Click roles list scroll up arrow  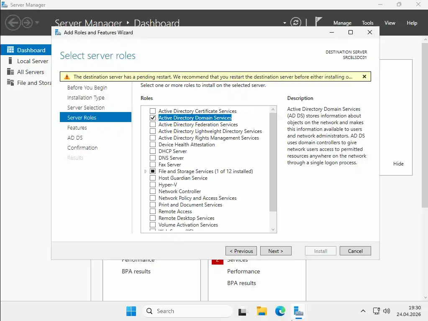pos(273,110)
